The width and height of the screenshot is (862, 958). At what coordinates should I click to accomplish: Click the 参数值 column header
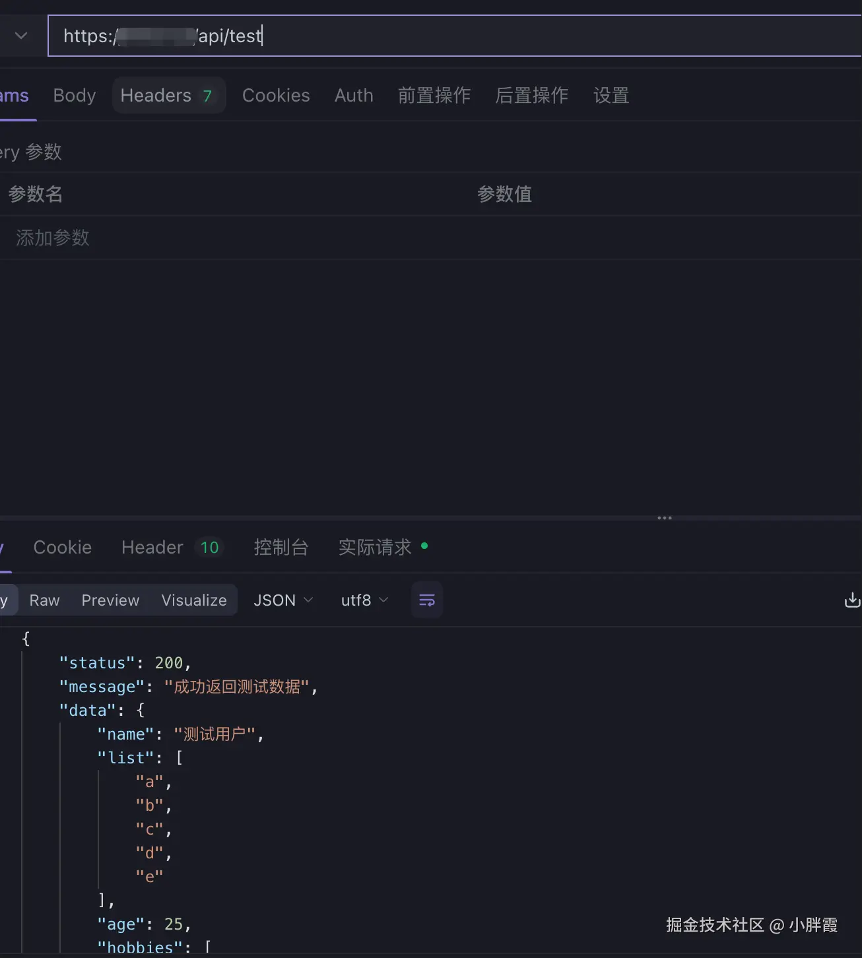click(x=505, y=194)
